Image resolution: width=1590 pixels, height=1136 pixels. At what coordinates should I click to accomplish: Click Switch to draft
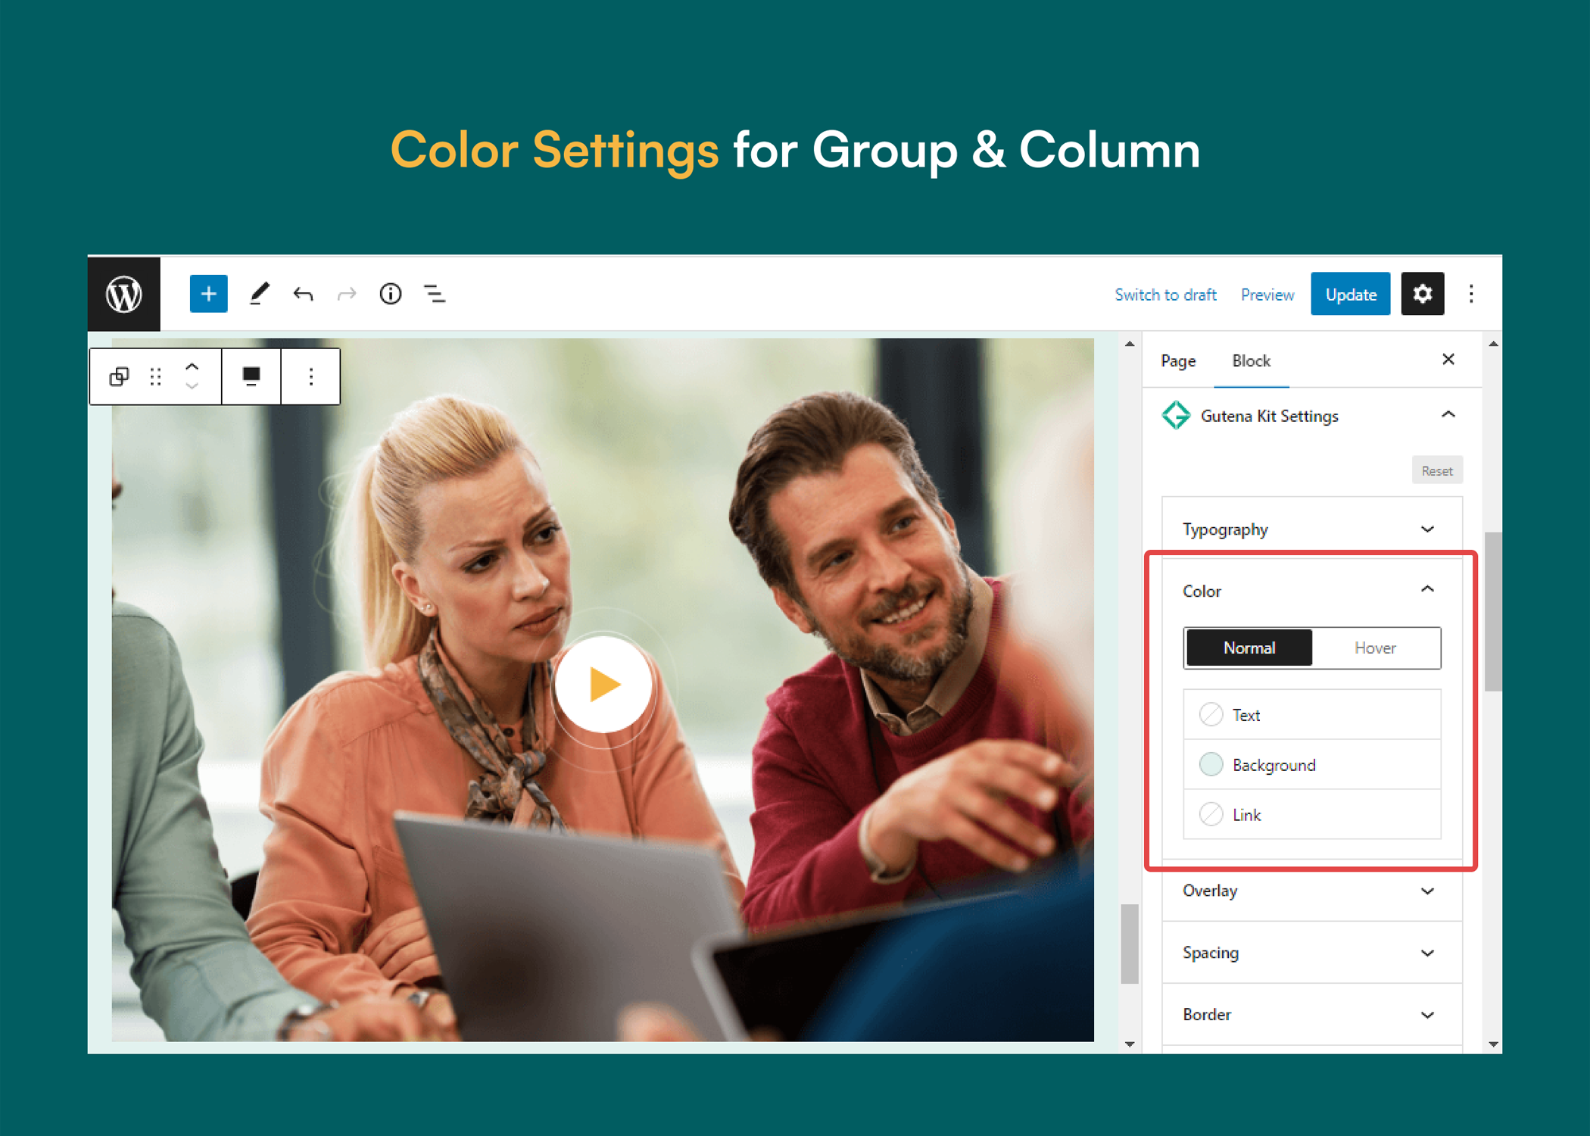pos(1165,295)
